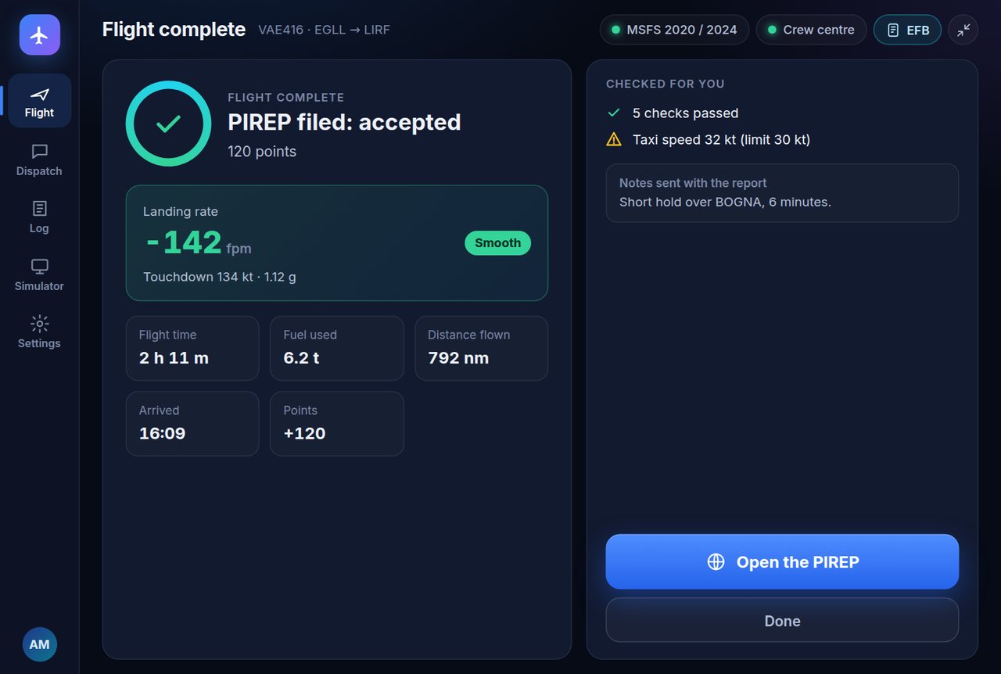The height and width of the screenshot is (674, 1001).
Task: Click the 'CHECKED FOR YOU' heading
Action: 665,84
